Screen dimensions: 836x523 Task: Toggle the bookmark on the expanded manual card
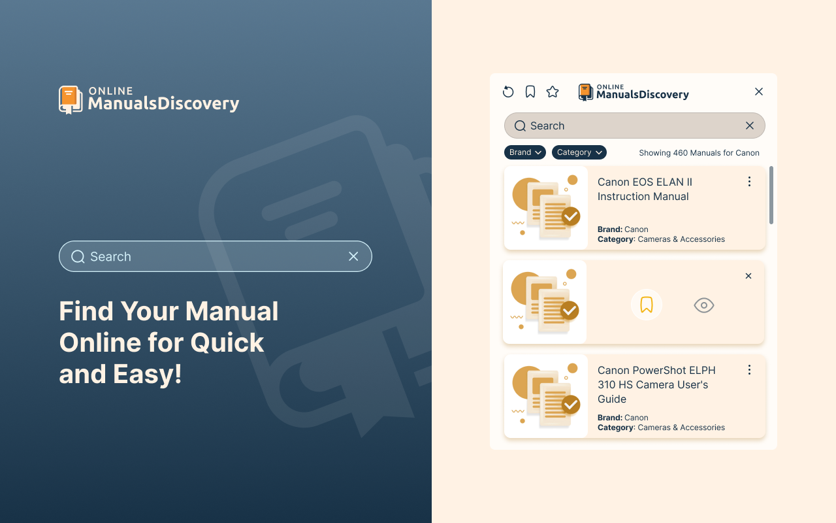click(646, 305)
